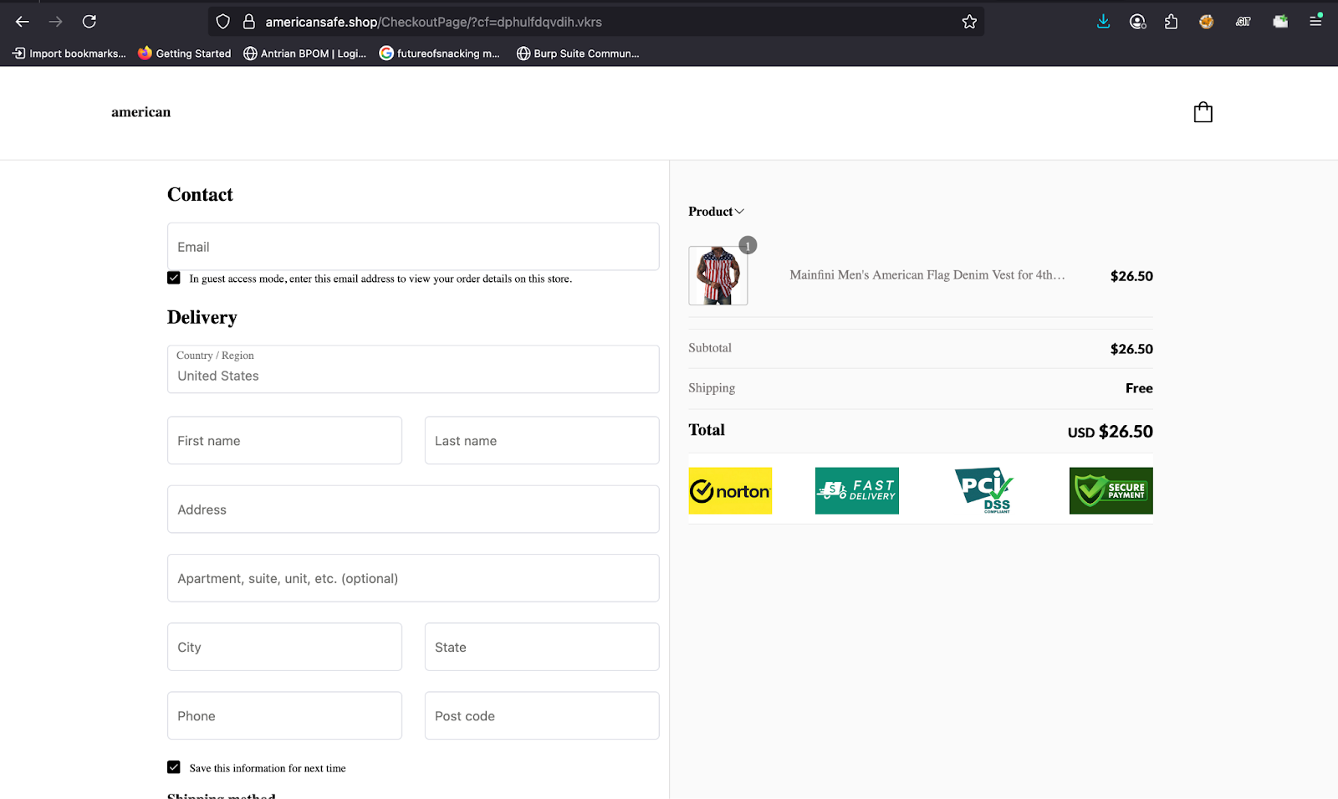Image resolution: width=1338 pixels, height=799 pixels.
Task: Click the USD $26.50 total amount
Action: [1110, 432]
